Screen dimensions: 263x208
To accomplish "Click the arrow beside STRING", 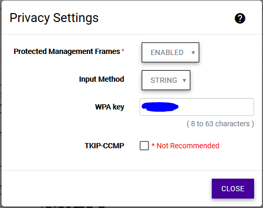I will (x=184, y=81).
